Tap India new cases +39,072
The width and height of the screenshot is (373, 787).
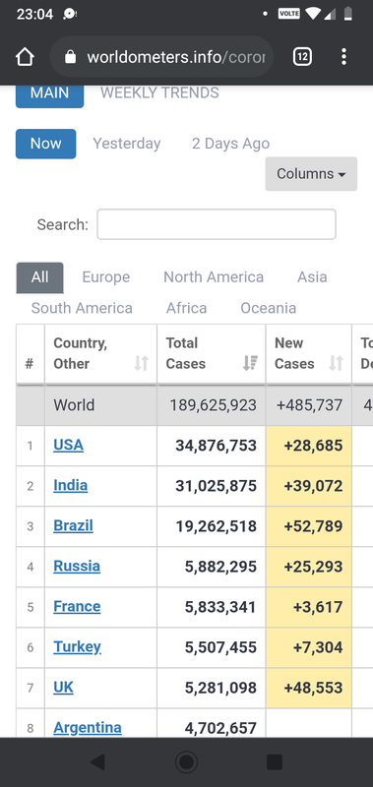(313, 486)
